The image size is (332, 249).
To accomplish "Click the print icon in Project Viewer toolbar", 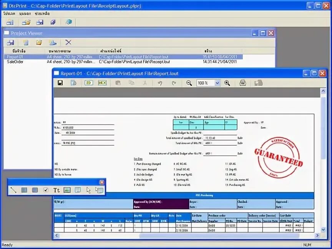I will point(53,43).
